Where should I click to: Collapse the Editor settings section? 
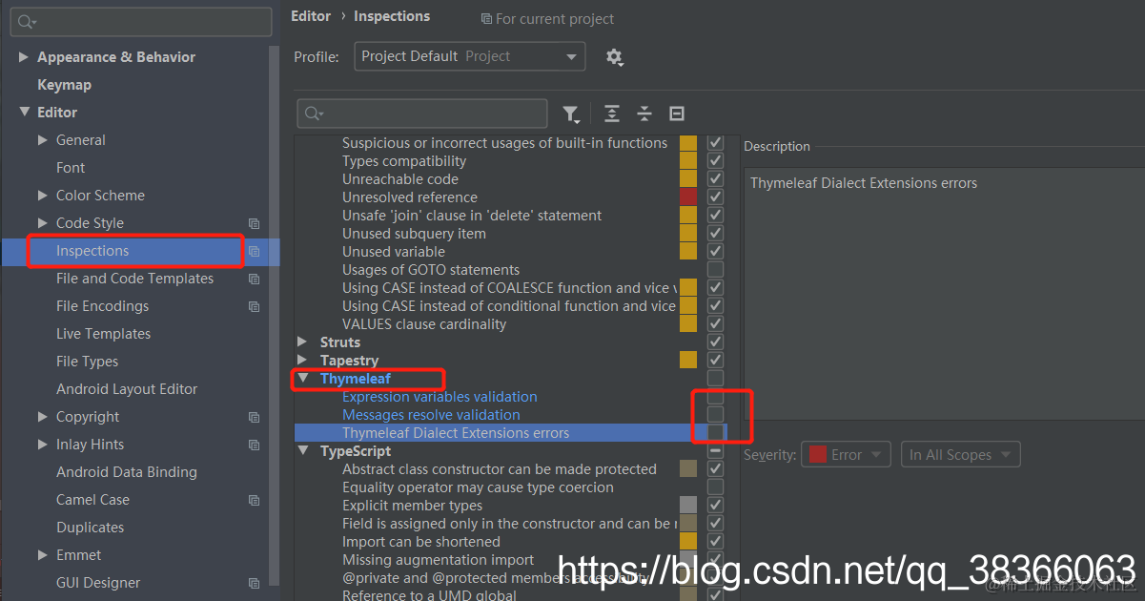[x=23, y=113]
